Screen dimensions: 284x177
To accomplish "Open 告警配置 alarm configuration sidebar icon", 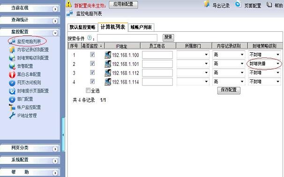I will point(12,66).
